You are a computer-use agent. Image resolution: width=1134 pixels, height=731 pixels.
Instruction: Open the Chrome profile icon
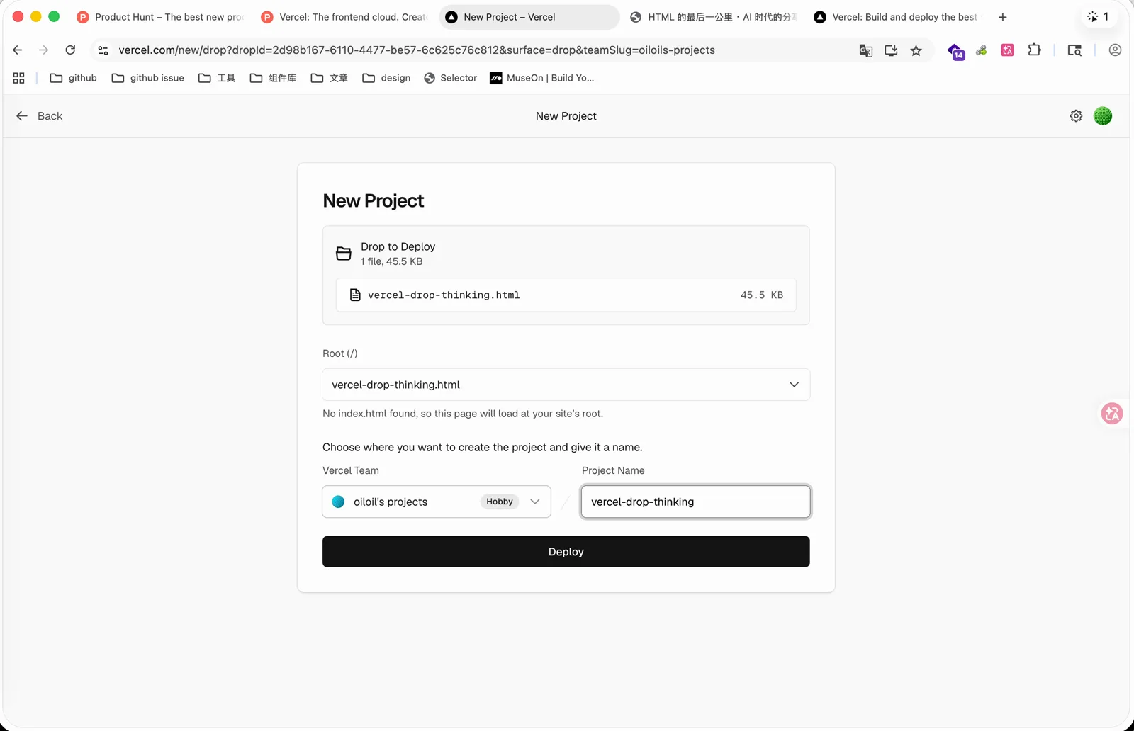(1115, 50)
